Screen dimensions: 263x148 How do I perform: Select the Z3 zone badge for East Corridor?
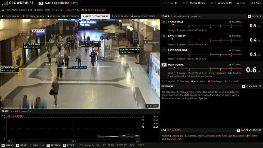click(x=164, y=50)
